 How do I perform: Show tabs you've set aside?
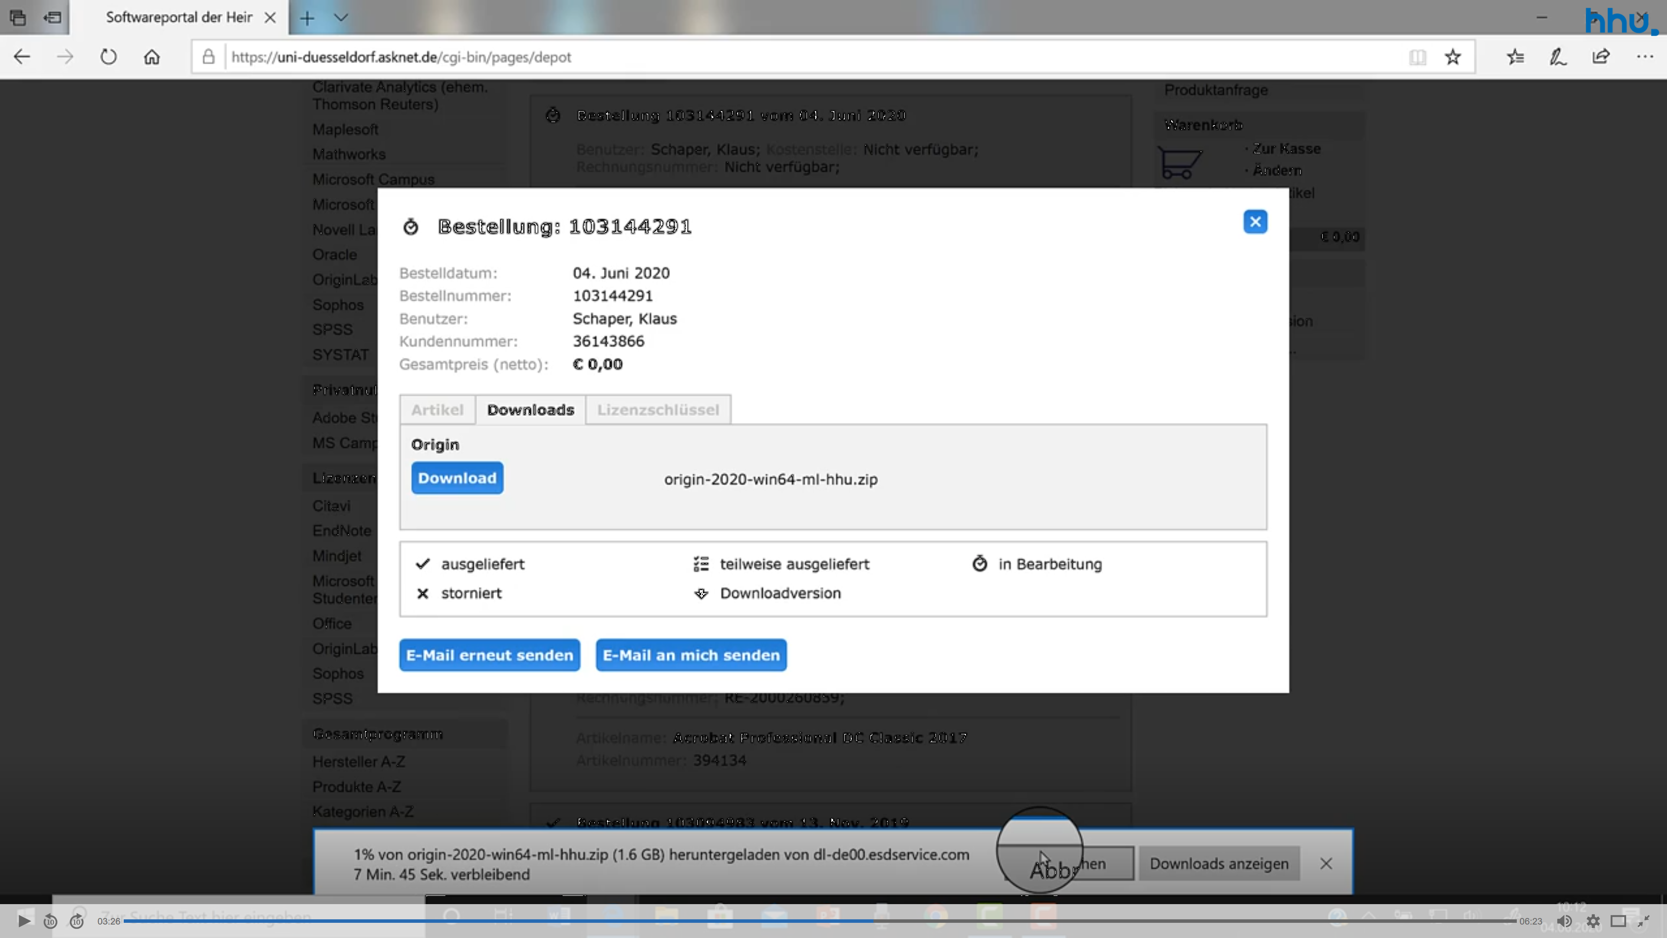click(x=18, y=18)
